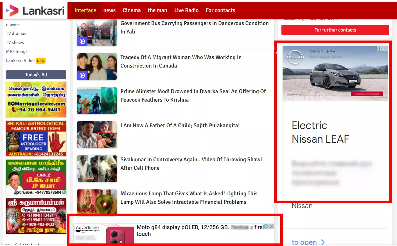
Task: Click the Moto g84 ad info icon
Action: [266, 227]
